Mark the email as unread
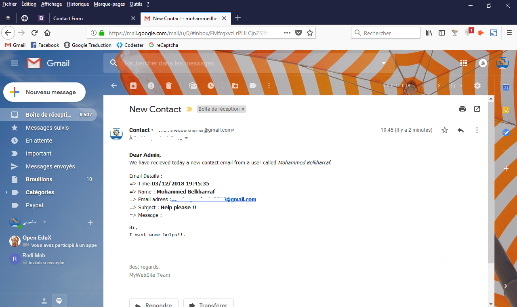Image resolution: width=517 pixels, height=307 pixels. point(193,86)
